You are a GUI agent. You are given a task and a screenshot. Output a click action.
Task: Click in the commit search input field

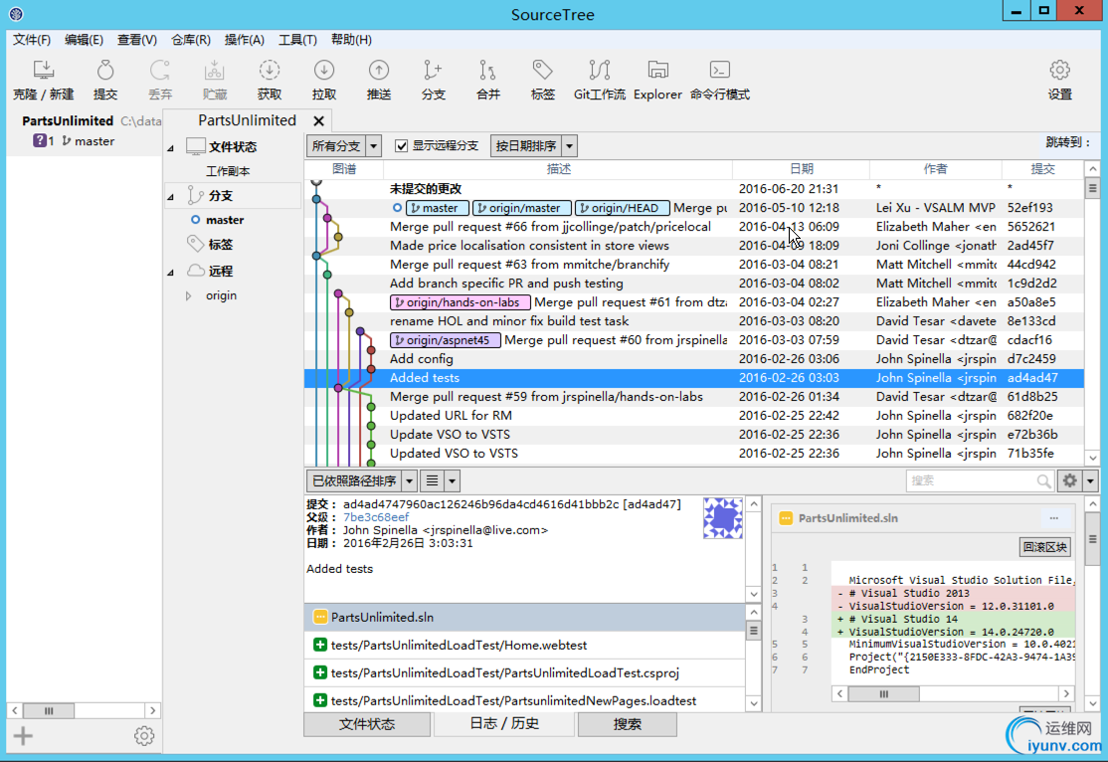tap(971, 480)
